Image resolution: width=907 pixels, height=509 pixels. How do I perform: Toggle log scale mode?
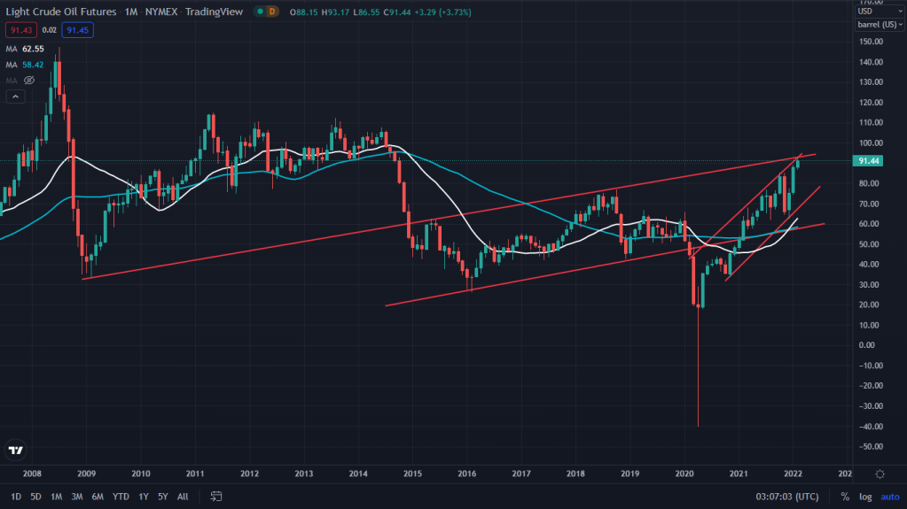[x=865, y=497]
